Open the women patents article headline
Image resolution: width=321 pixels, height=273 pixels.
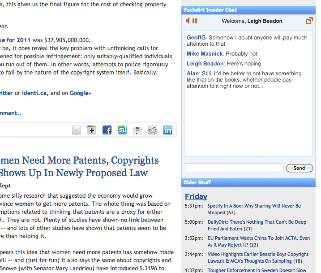coord(79,166)
